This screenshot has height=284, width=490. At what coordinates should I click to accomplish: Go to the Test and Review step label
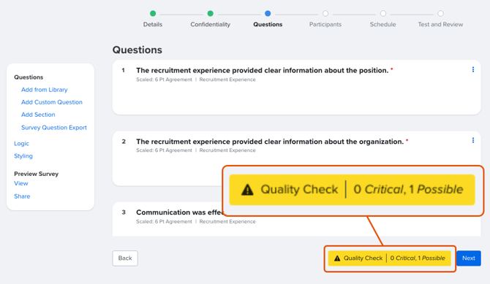click(440, 24)
